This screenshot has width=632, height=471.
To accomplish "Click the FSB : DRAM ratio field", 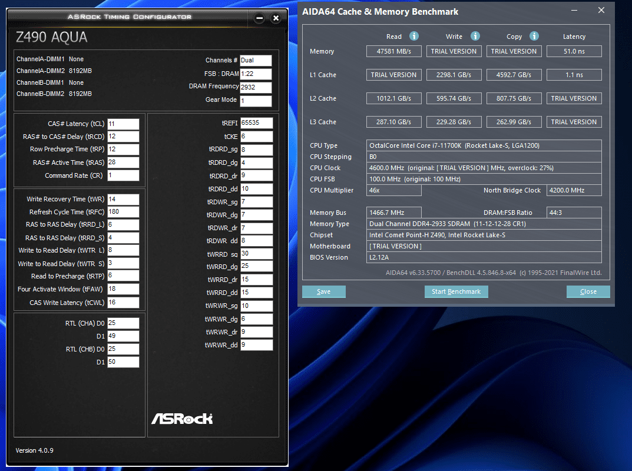I will tap(256, 74).
